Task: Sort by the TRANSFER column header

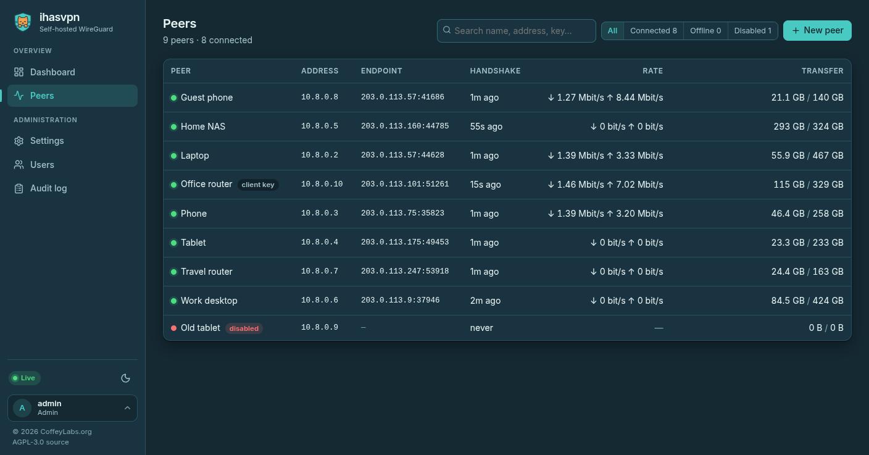Action: pos(822,71)
